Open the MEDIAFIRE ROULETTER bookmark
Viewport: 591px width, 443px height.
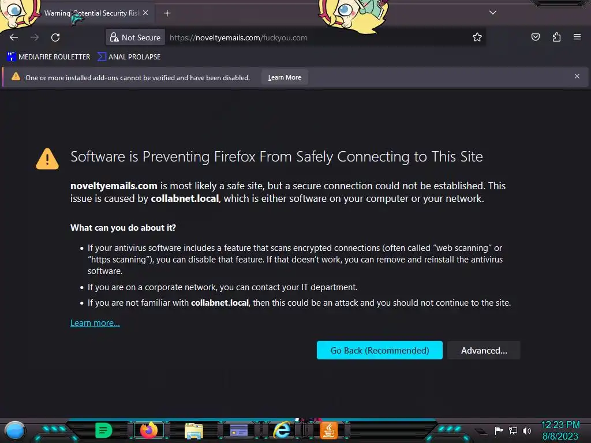pyautogui.click(x=48, y=57)
